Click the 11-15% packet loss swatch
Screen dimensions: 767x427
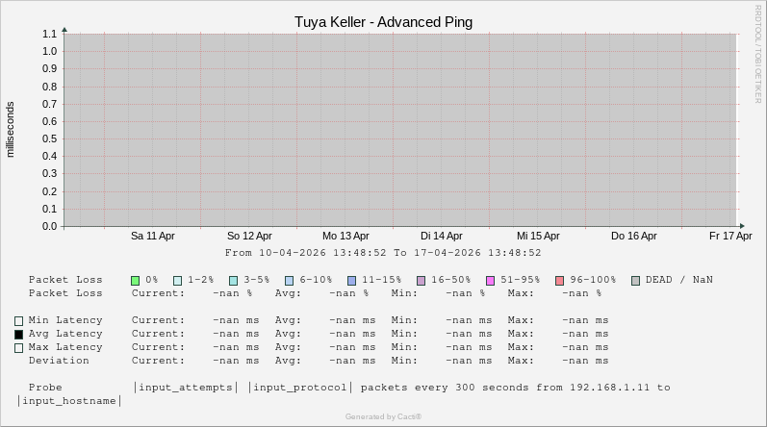click(x=351, y=281)
